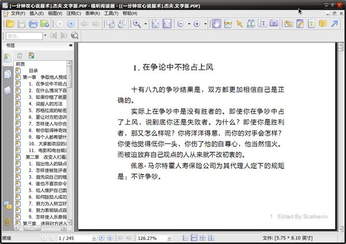Image resolution: width=346 pixels, height=244 pixels.
Task: Open the 工具(T) menu
Action: (111, 13)
